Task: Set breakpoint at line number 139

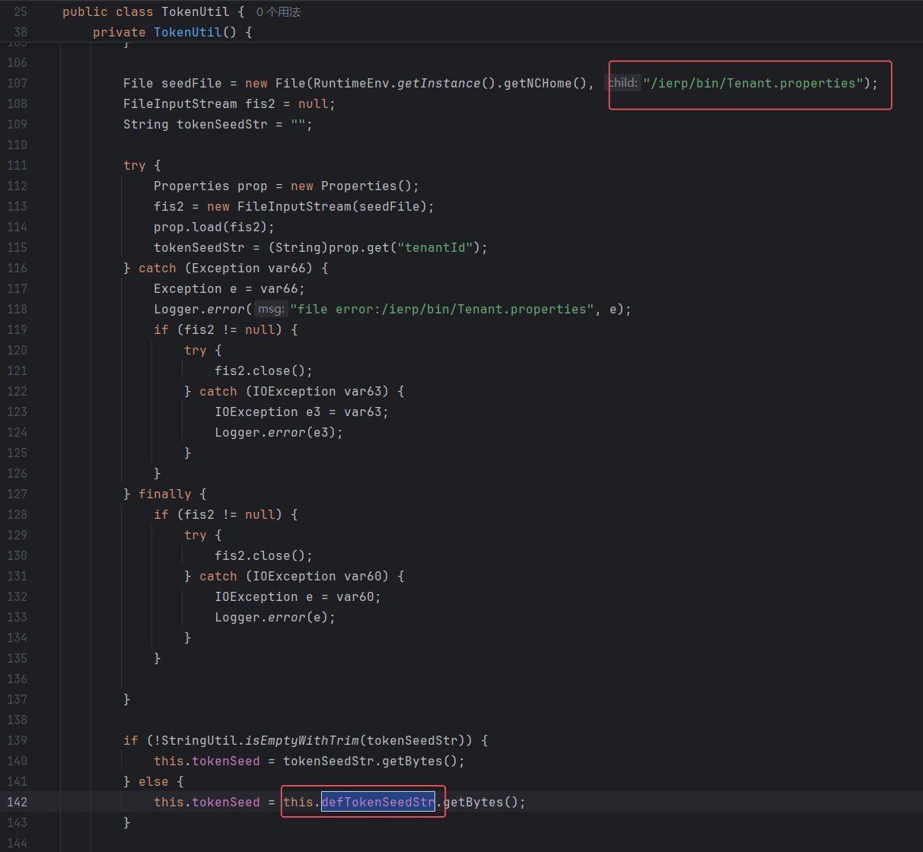Action: (x=17, y=740)
